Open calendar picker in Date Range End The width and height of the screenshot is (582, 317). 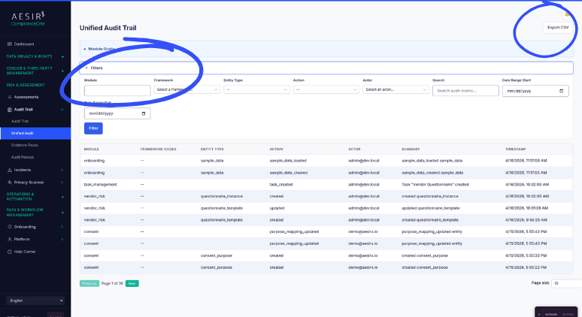pos(144,113)
